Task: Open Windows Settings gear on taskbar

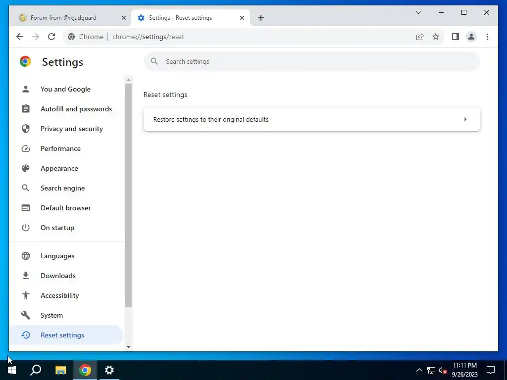Action: (109, 370)
